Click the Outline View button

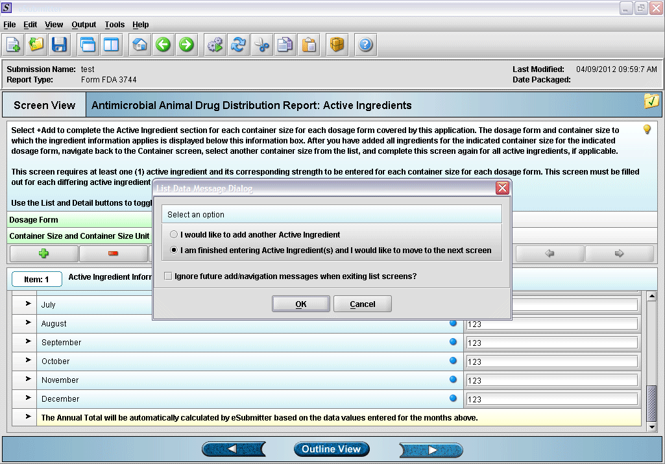point(331,449)
